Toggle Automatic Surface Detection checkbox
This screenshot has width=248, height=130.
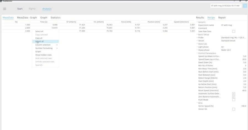(234, 93)
